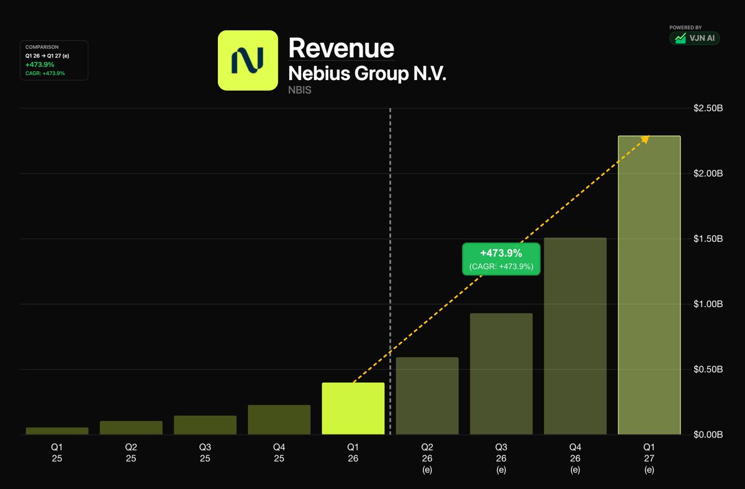
Task: Click the "$0.50B" axis label
Action: 708,369
